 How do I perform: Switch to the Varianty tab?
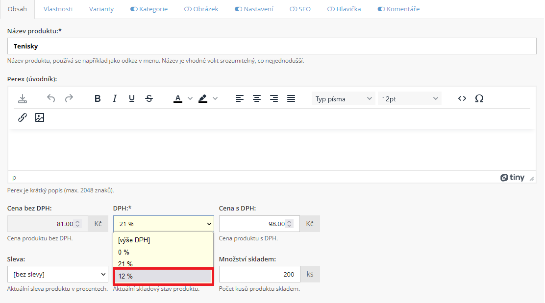coord(101,9)
